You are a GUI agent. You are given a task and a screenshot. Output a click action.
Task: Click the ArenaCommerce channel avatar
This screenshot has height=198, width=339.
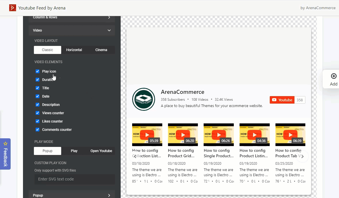pyautogui.click(x=144, y=99)
